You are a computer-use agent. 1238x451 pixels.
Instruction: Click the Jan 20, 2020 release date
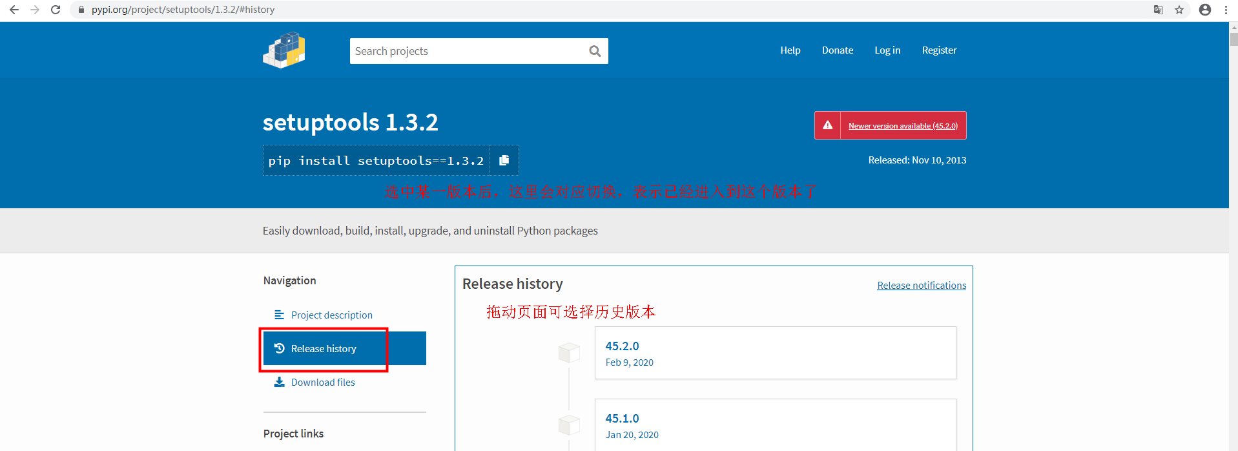tap(632, 435)
